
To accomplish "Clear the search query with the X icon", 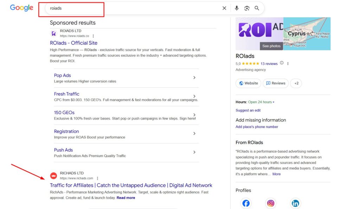I will [x=224, y=8].
